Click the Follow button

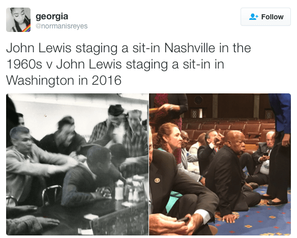[x=265, y=17]
